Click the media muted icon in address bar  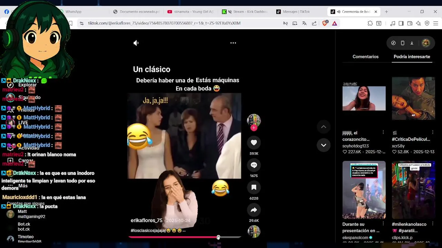point(286,23)
